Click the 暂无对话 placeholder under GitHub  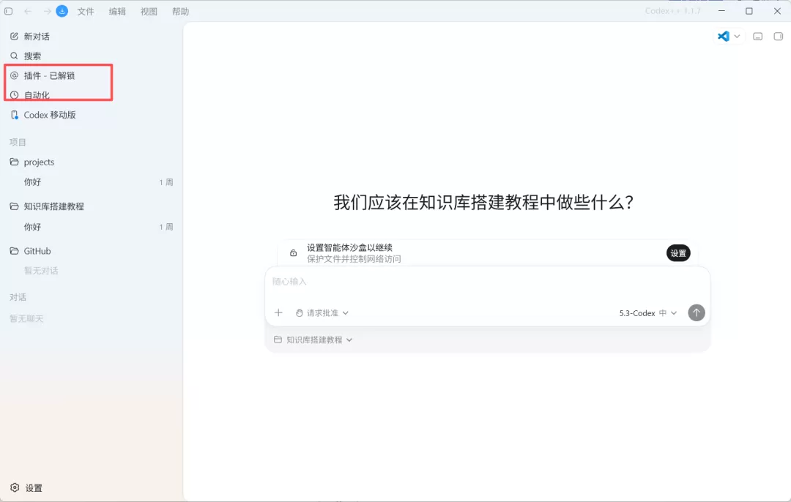point(41,271)
